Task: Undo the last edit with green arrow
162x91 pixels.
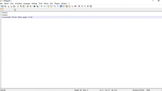Action: 28,6
